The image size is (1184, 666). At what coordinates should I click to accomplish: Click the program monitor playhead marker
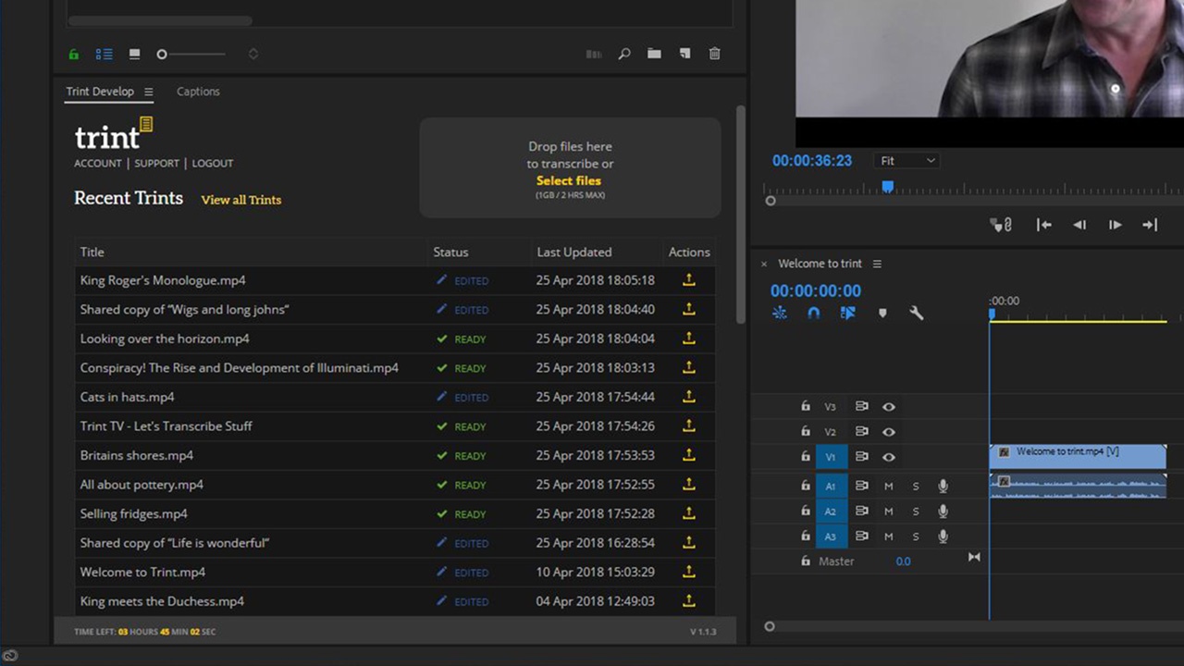pyautogui.click(x=887, y=187)
